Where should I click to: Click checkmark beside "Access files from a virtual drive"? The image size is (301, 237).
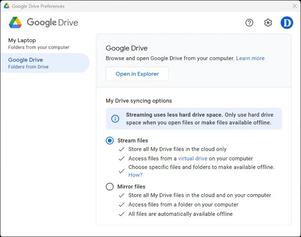pos(121,159)
